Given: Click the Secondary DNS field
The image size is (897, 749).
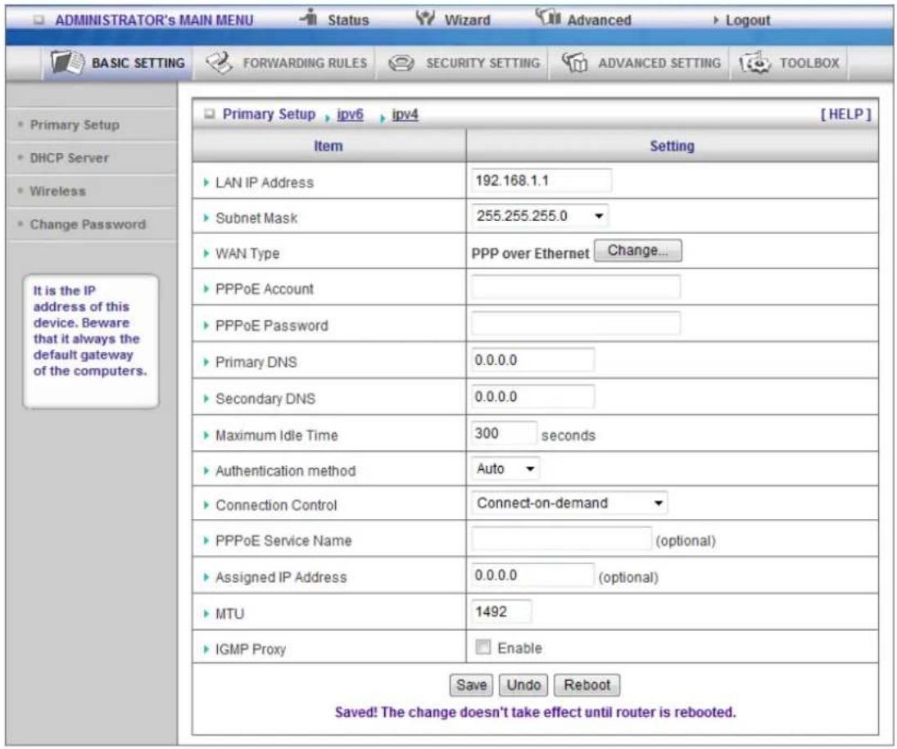Looking at the screenshot, I should pyautogui.click(x=532, y=397).
